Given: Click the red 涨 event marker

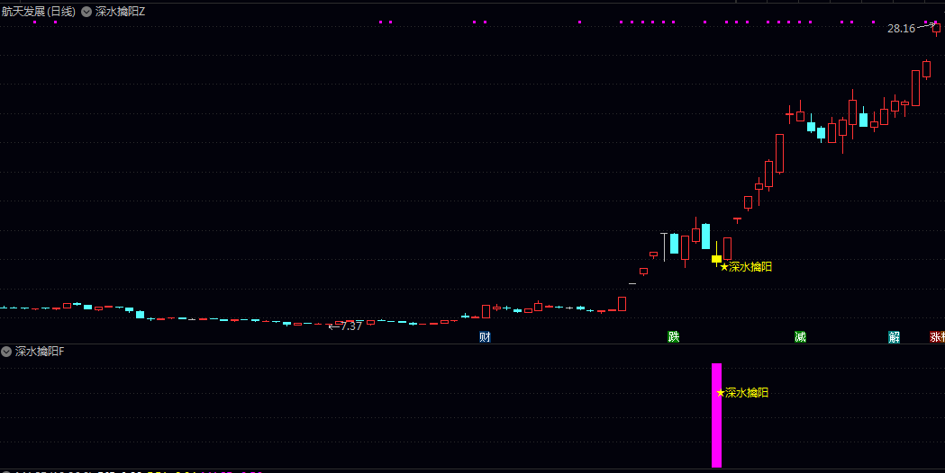Looking at the screenshot, I should (937, 337).
